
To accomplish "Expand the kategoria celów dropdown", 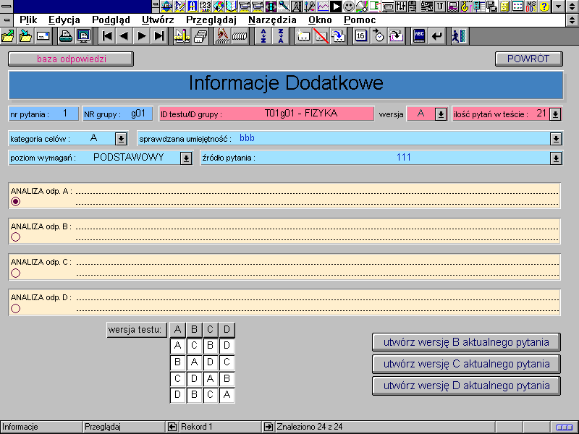I will tap(121, 138).
